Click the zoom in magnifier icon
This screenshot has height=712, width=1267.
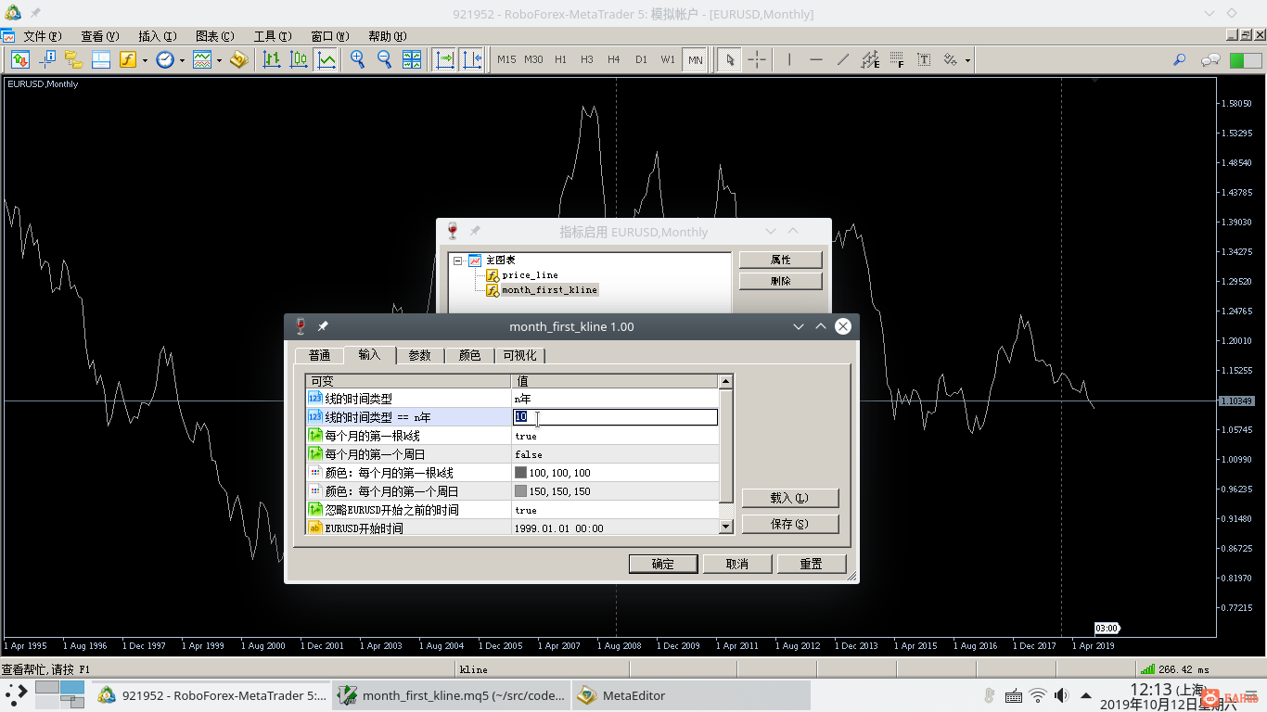357,59
